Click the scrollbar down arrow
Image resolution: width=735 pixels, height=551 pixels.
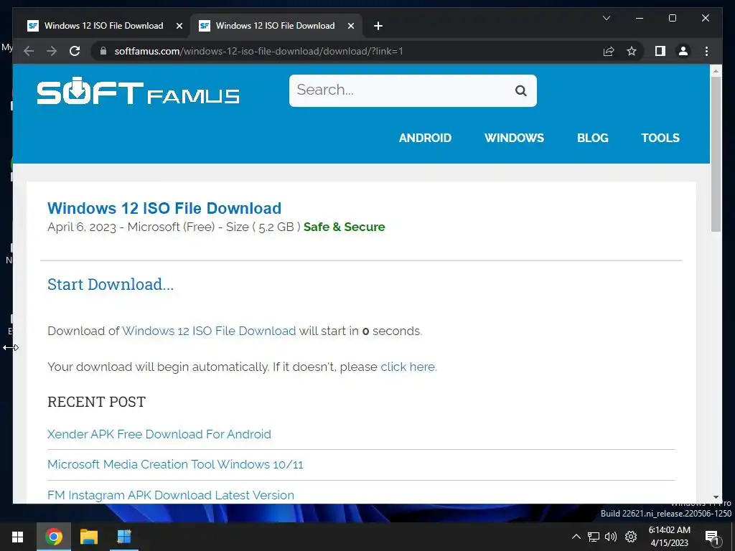point(716,497)
